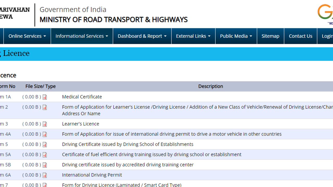Viewport: 333px width, 187px height.
Task: Download Form 4A international driving permit PDF
Action: (x=44, y=134)
